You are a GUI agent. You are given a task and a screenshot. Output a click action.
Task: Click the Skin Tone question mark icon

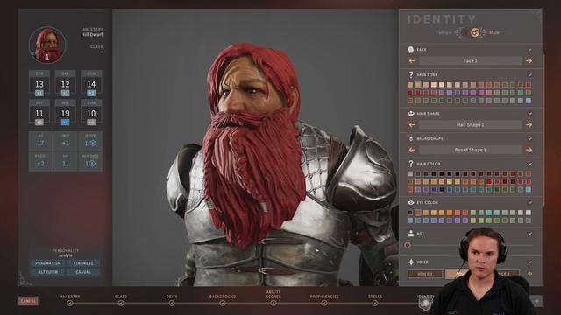point(411,74)
